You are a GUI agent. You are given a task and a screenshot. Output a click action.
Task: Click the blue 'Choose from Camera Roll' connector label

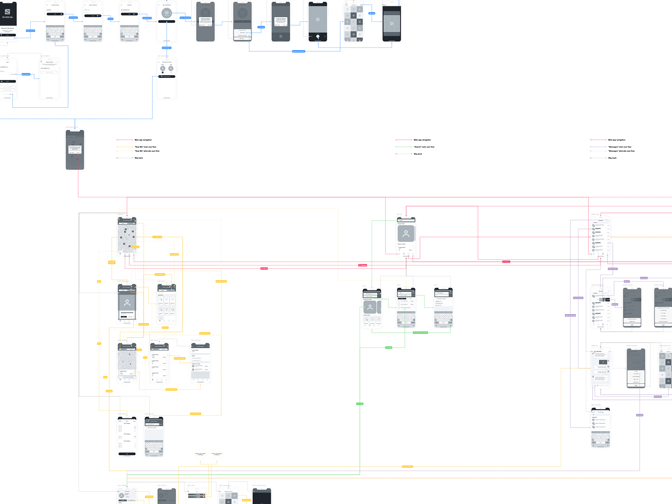pos(299,51)
